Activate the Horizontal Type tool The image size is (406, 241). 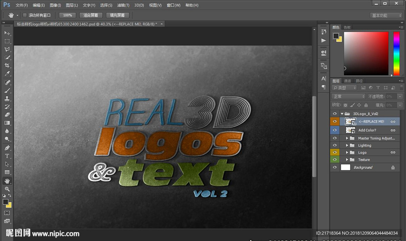click(x=7, y=156)
